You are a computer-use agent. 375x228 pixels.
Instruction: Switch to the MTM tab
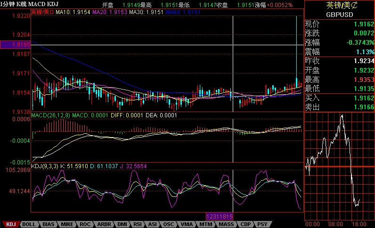click(205, 224)
